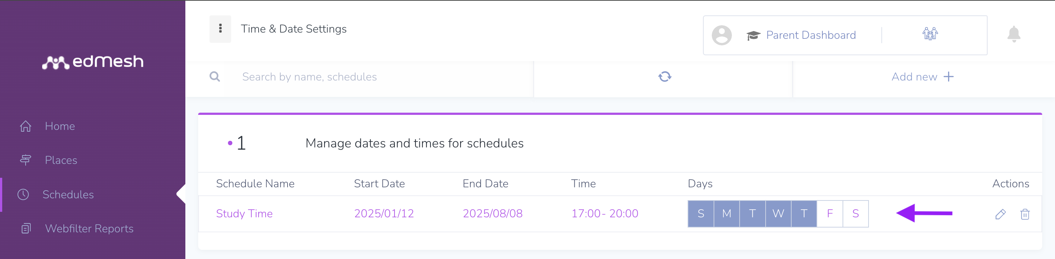Open the Study Time schedule link
Screen dimensions: 1055x259
(244, 214)
